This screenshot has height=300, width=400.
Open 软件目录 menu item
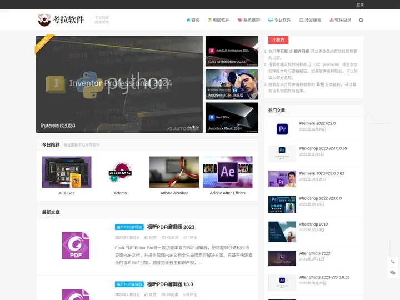[341, 20]
